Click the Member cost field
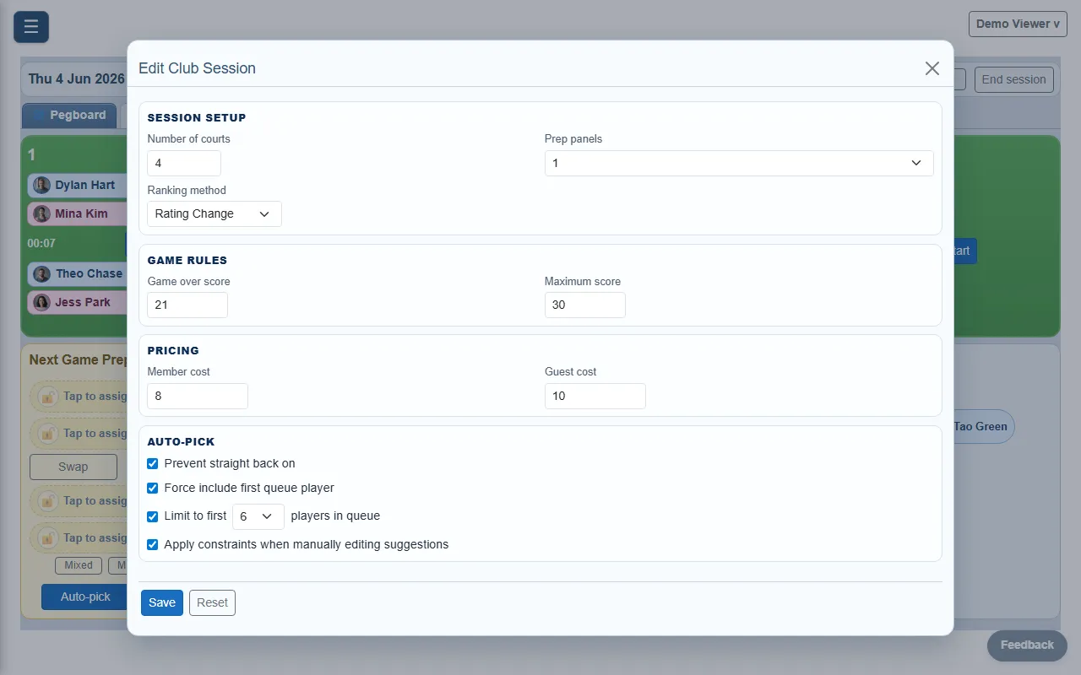This screenshot has height=675, width=1081. [x=198, y=396]
